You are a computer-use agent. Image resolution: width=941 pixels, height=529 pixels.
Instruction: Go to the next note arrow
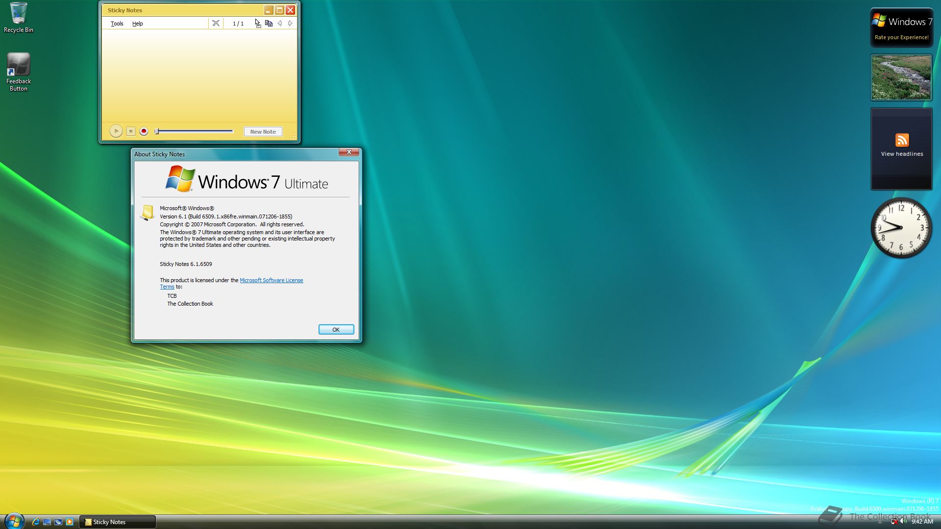(x=290, y=23)
